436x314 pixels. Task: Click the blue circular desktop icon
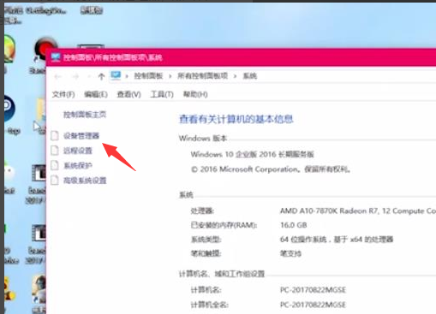click(x=9, y=109)
